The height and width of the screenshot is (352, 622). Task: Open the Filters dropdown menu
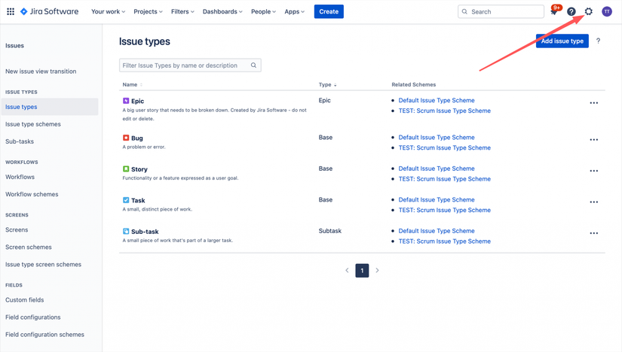pyautogui.click(x=182, y=12)
